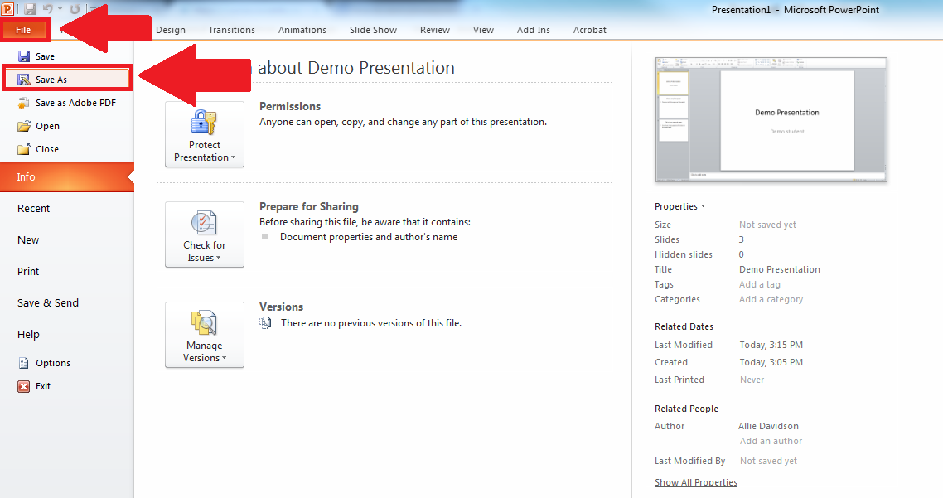Screen dimensions: 943x498
Task: Click the Manage Versions button
Action: click(204, 335)
